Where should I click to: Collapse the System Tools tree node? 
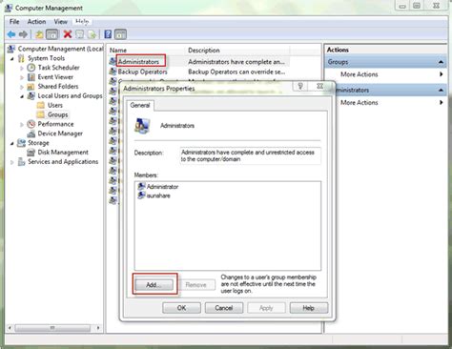[x=12, y=58]
